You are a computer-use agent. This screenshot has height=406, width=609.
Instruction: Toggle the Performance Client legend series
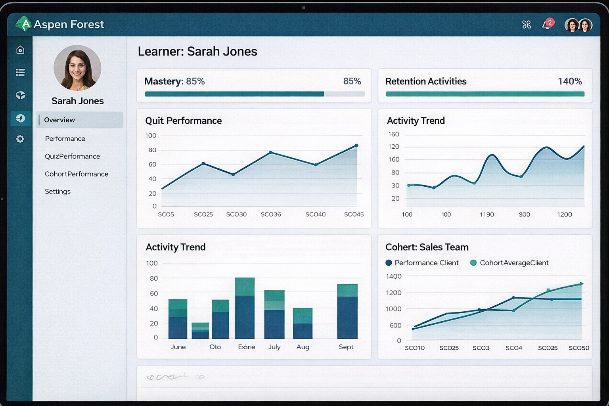tap(422, 262)
